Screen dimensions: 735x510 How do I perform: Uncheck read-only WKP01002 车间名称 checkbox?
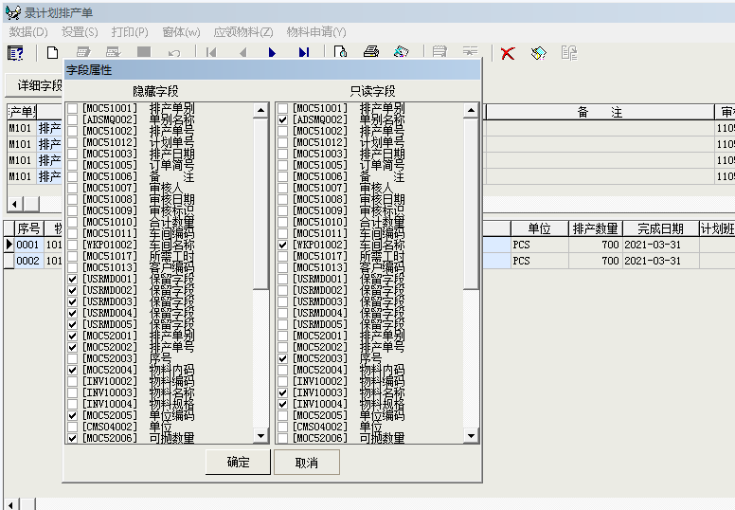click(x=283, y=245)
